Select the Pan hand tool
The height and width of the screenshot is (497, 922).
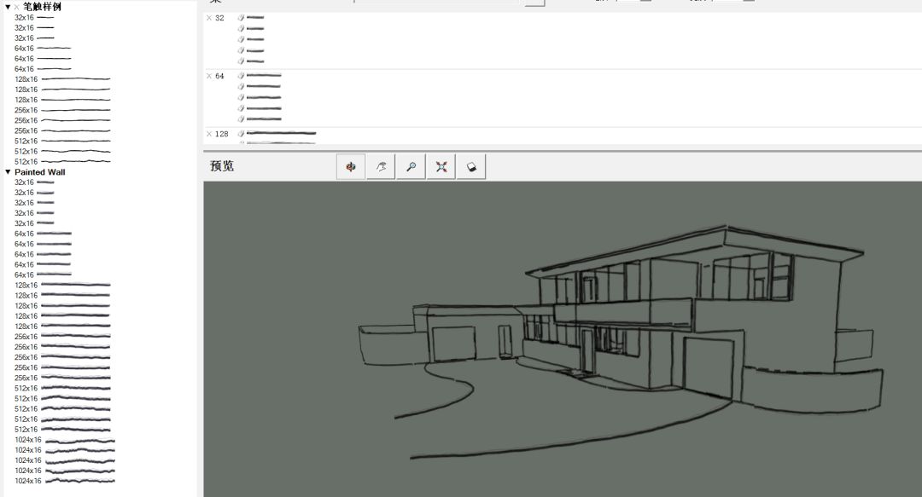click(x=381, y=167)
